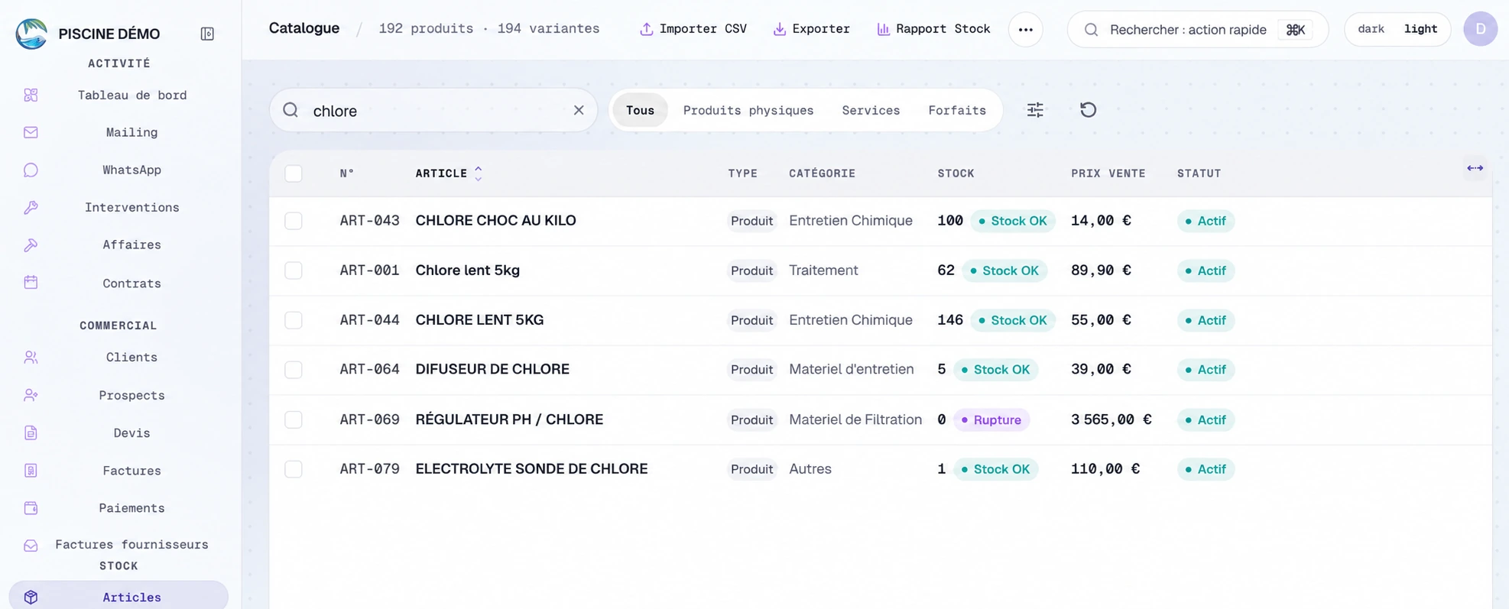Tick the checkbox for ART-069

point(294,419)
